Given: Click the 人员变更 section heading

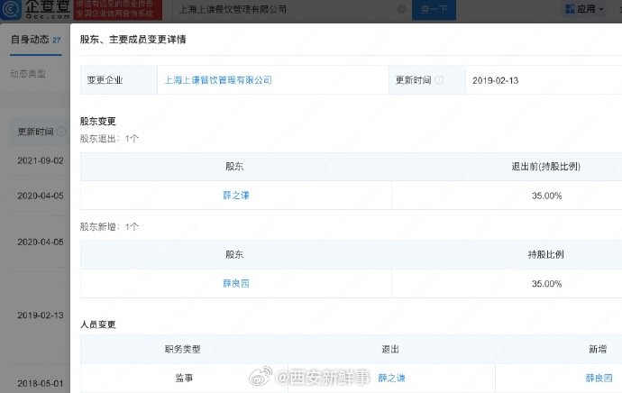Looking at the screenshot, I should (98, 324).
